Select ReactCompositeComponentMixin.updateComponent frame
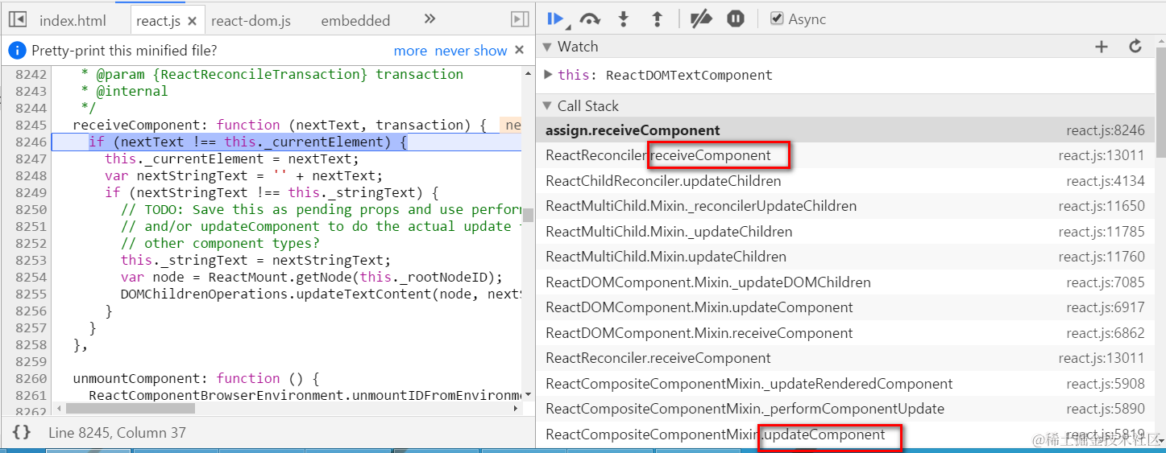1166x453 pixels. pos(844,434)
